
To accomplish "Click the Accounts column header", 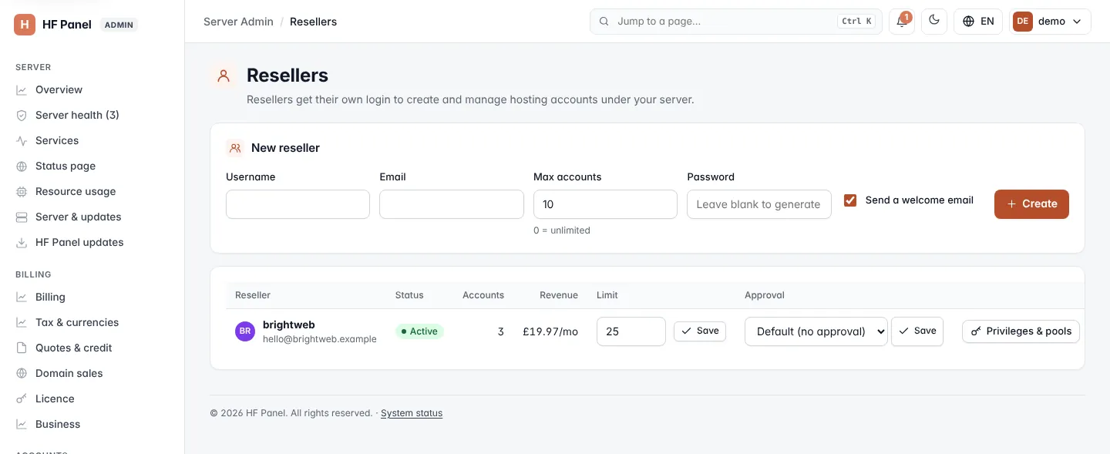I will (483, 295).
